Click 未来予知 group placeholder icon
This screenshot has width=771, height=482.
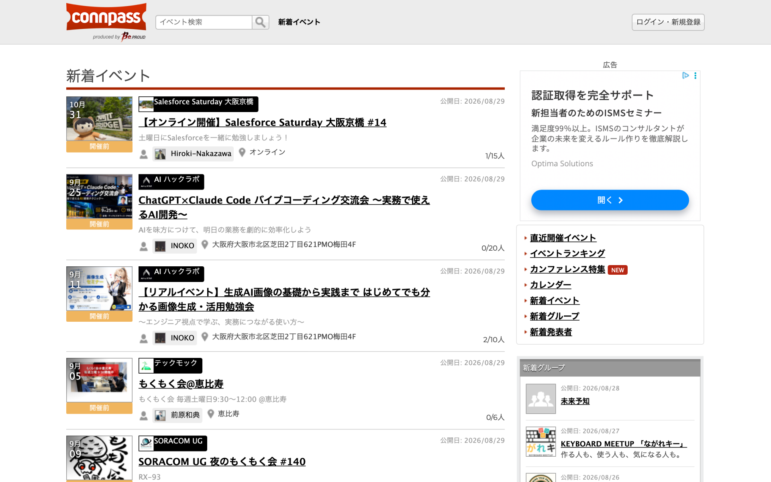(541, 399)
